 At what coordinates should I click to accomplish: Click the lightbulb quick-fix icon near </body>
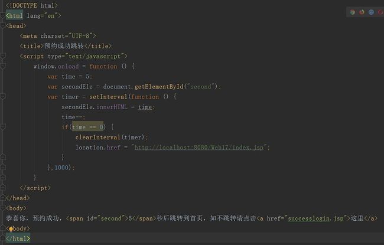pos(11,229)
